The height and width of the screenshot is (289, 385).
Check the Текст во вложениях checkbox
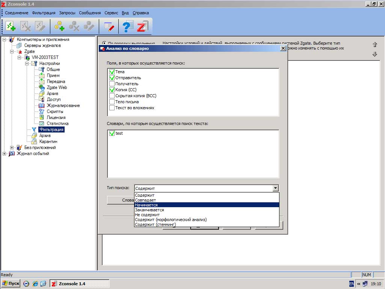click(112, 108)
